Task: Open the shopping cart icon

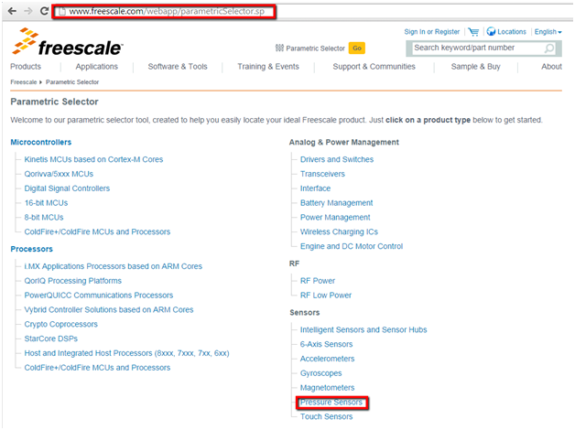Action: pyautogui.click(x=473, y=31)
